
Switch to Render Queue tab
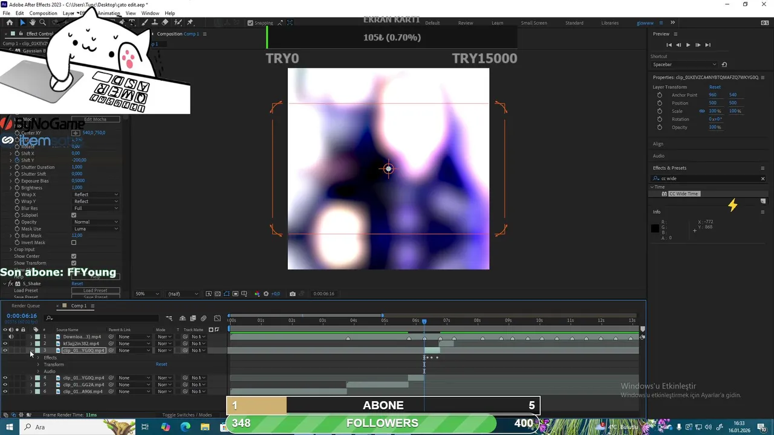[x=25, y=306]
